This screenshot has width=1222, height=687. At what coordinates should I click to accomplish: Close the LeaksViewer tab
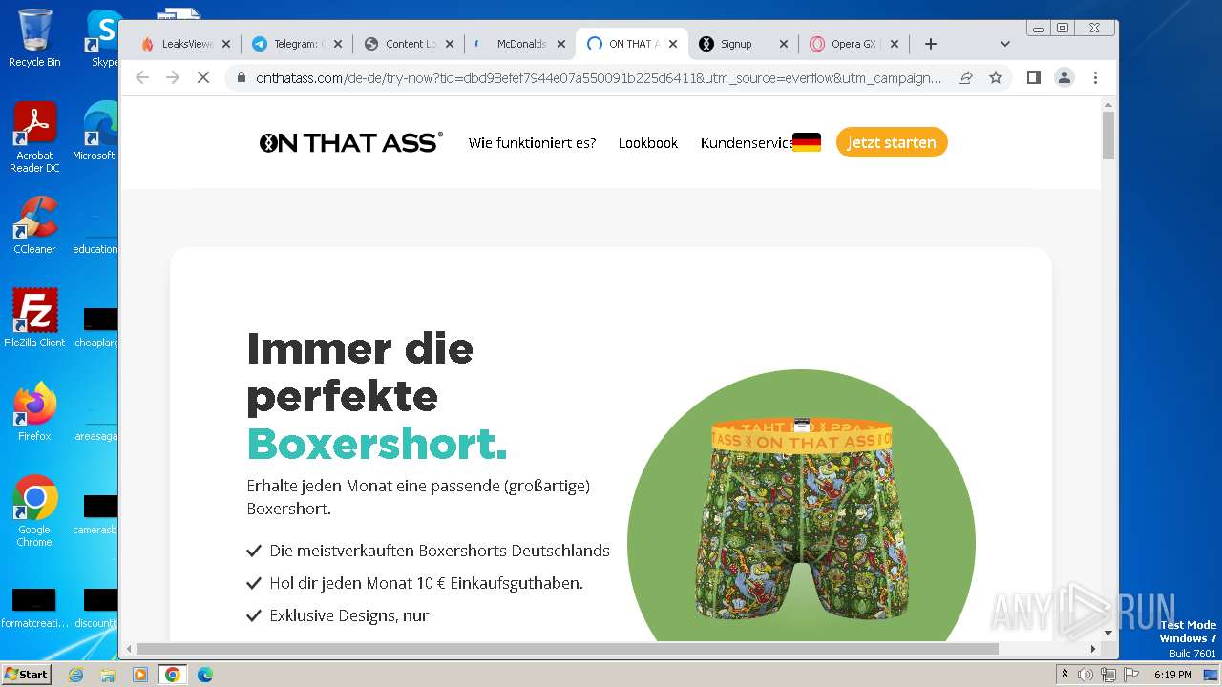(226, 44)
